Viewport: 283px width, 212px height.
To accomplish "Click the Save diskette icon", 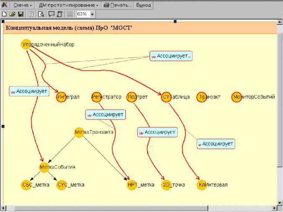I will [20, 14].
